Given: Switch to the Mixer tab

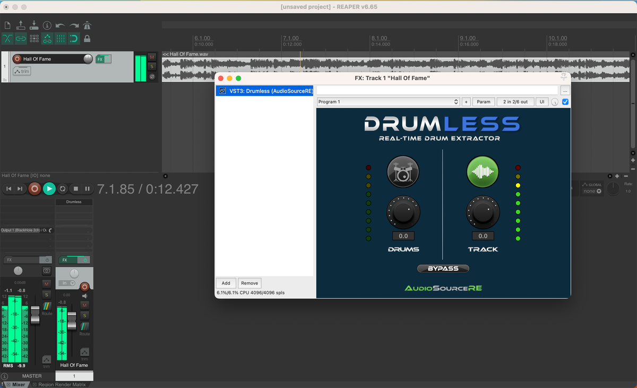Looking at the screenshot, I should point(19,384).
